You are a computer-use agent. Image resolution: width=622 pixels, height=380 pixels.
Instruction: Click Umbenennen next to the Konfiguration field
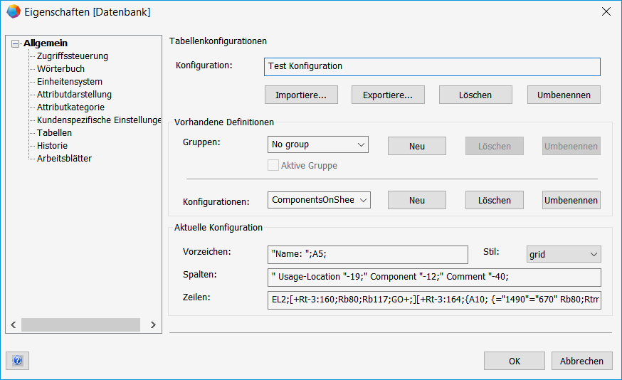pos(564,95)
